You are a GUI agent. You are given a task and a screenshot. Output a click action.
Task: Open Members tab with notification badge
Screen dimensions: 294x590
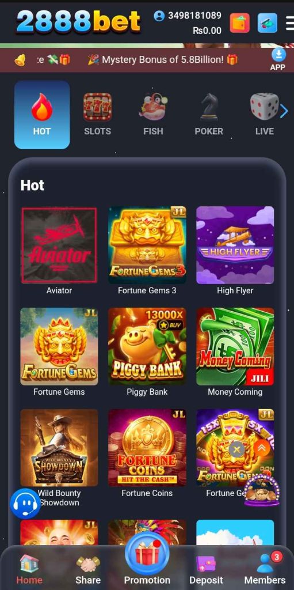265,568
